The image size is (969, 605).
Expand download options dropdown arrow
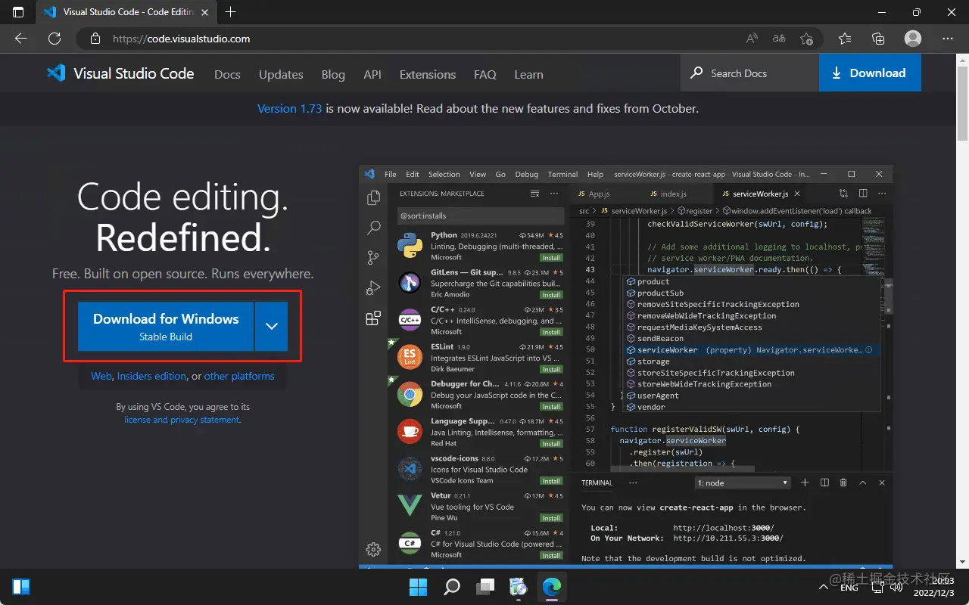click(x=272, y=326)
